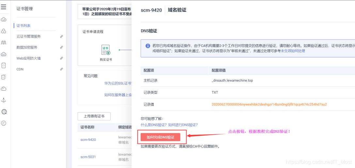355x168 pixels.
Task: Click link icon beside 数据加密服务
Action: coord(61,47)
